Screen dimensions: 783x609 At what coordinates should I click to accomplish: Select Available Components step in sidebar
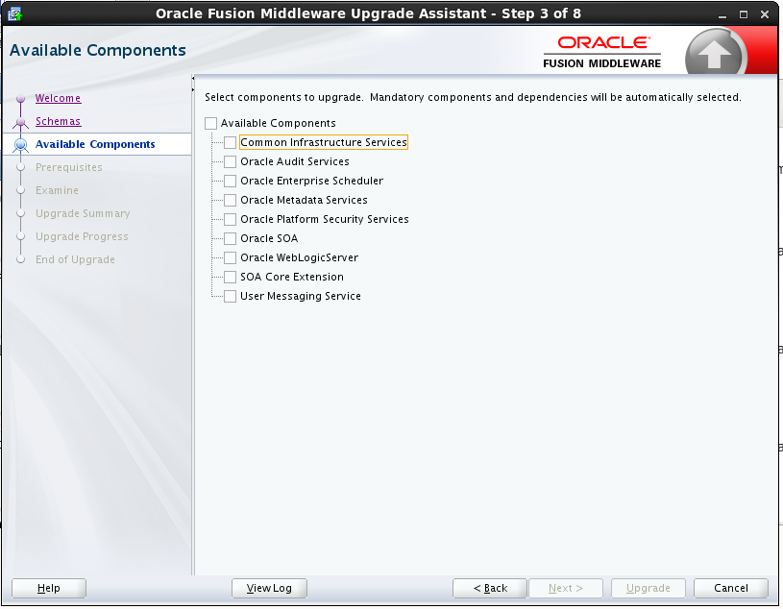(x=95, y=144)
